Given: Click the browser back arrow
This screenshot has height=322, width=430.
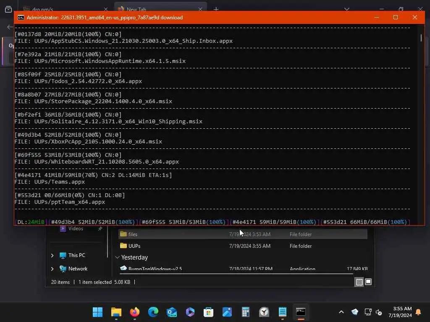Looking at the screenshot, I should (x=10, y=27).
